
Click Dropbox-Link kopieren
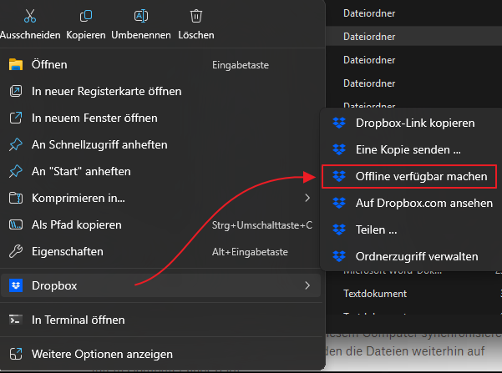click(x=415, y=123)
